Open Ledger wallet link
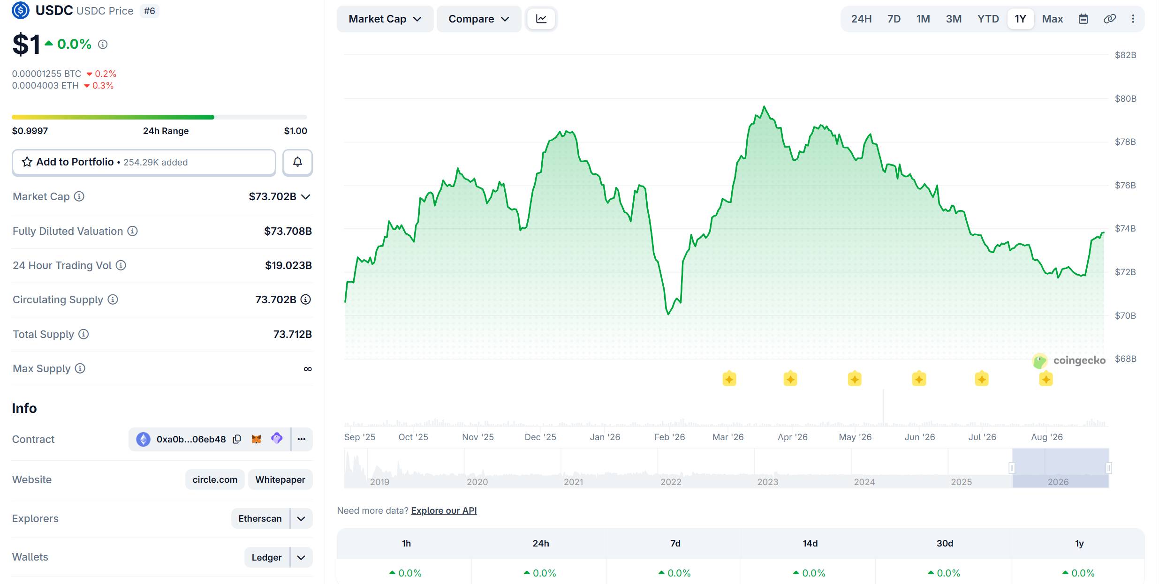The width and height of the screenshot is (1159, 584). point(267,557)
